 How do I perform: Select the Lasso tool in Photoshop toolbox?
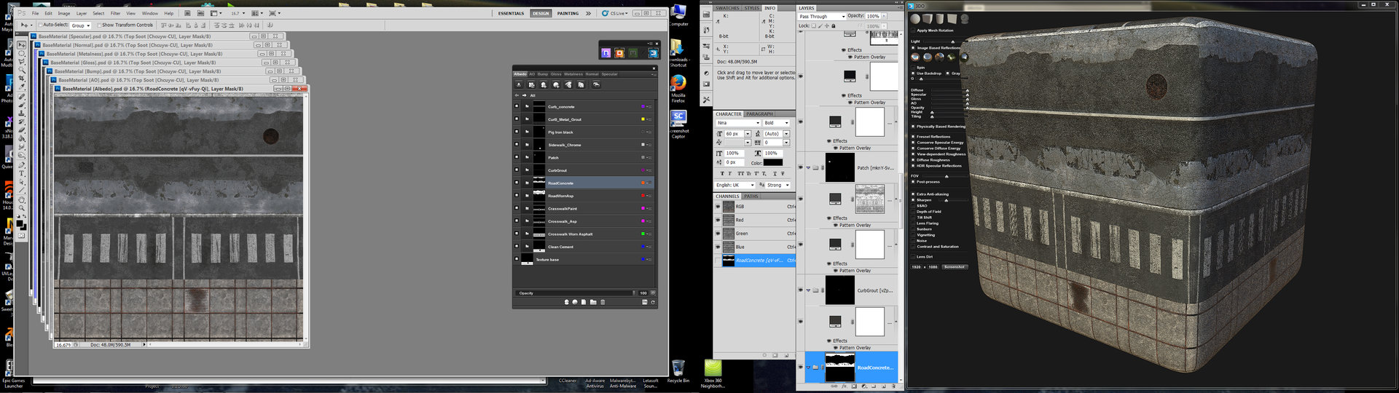pyautogui.click(x=22, y=61)
